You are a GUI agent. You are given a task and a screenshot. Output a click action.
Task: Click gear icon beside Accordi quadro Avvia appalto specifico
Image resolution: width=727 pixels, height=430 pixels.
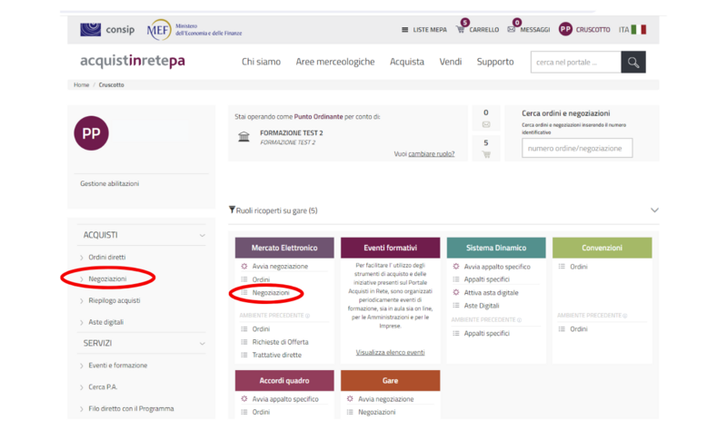coord(244,398)
